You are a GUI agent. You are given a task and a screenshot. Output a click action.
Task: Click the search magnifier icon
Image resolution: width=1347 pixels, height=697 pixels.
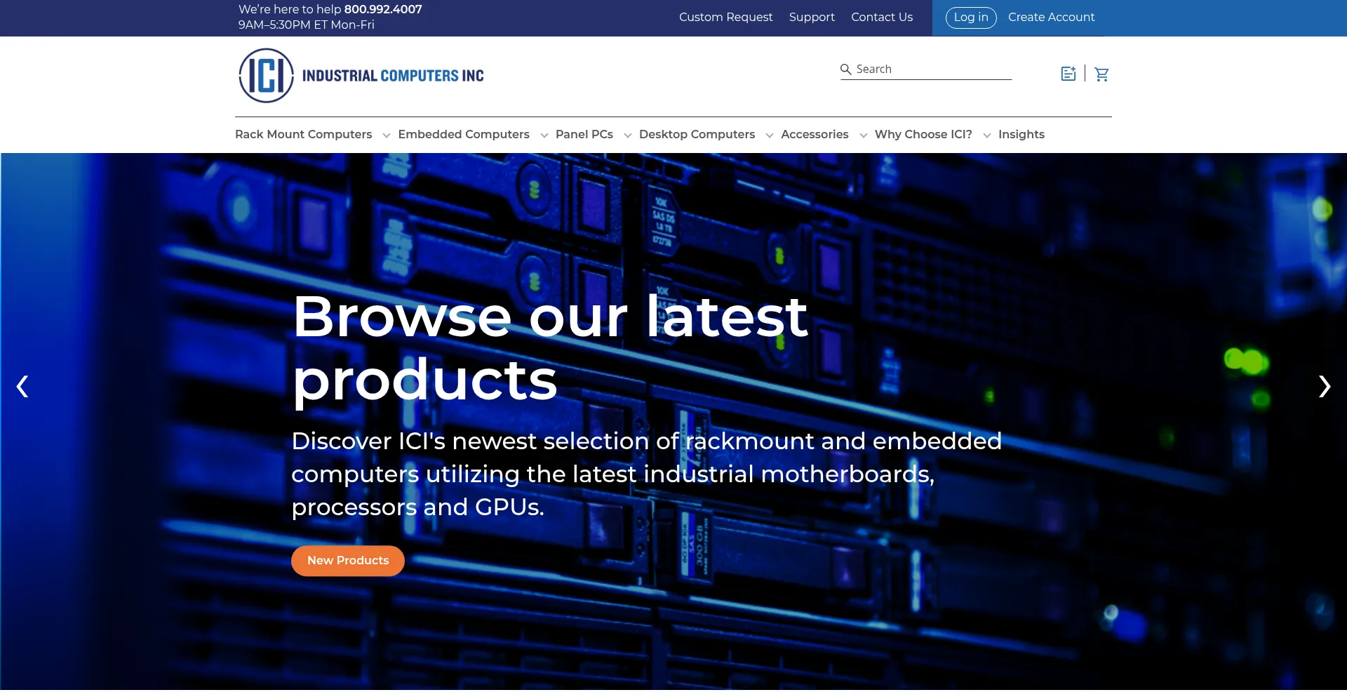pos(846,69)
